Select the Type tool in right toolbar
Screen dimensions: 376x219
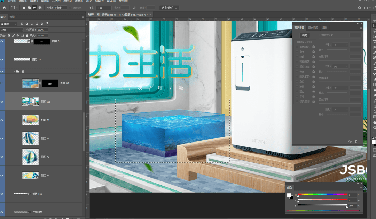[x=374, y=106]
